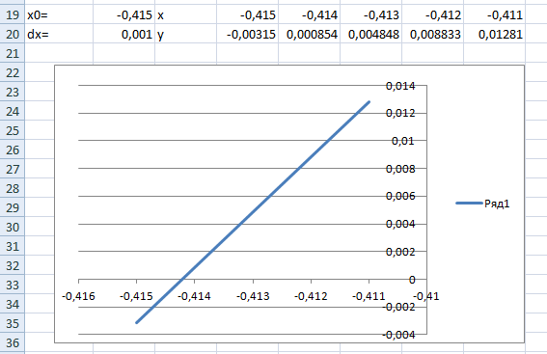
Task: Select x-row cell with value -0,411
Action: (x=494, y=14)
